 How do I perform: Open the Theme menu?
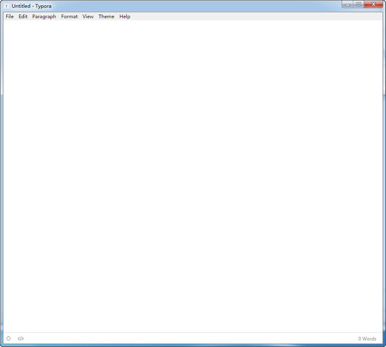(x=106, y=17)
